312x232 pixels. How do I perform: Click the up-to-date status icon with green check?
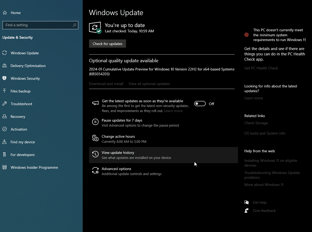click(x=95, y=28)
